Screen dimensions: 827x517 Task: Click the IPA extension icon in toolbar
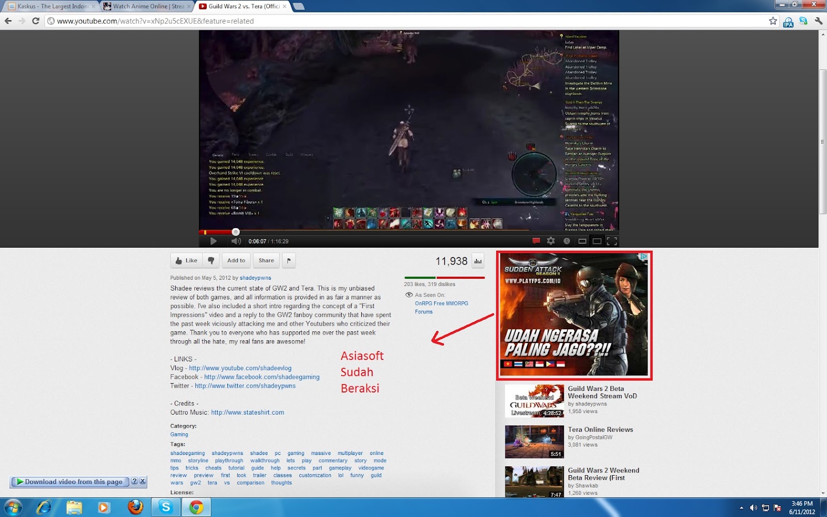pyautogui.click(x=788, y=21)
